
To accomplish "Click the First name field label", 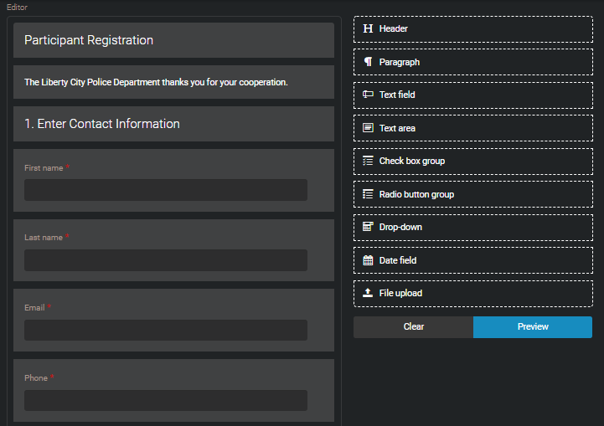I will [x=44, y=167].
